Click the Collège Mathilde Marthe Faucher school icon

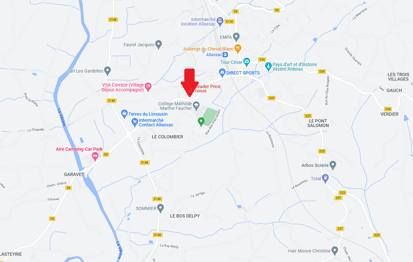pyautogui.click(x=196, y=106)
